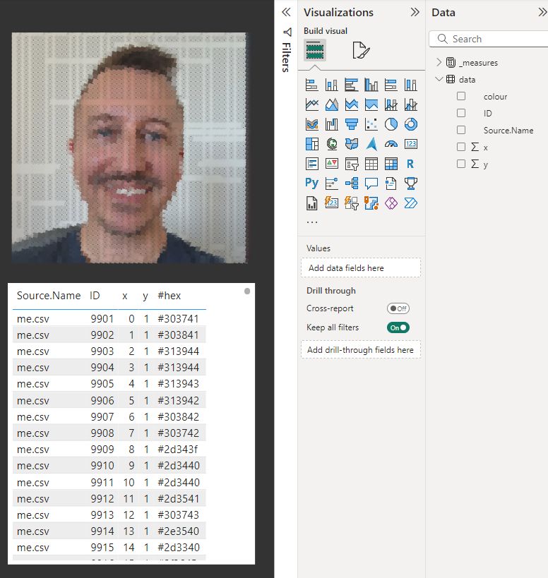Check the colour field checkbox
The width and height of the screenshot is (548, 578).
tap(461, 96)
